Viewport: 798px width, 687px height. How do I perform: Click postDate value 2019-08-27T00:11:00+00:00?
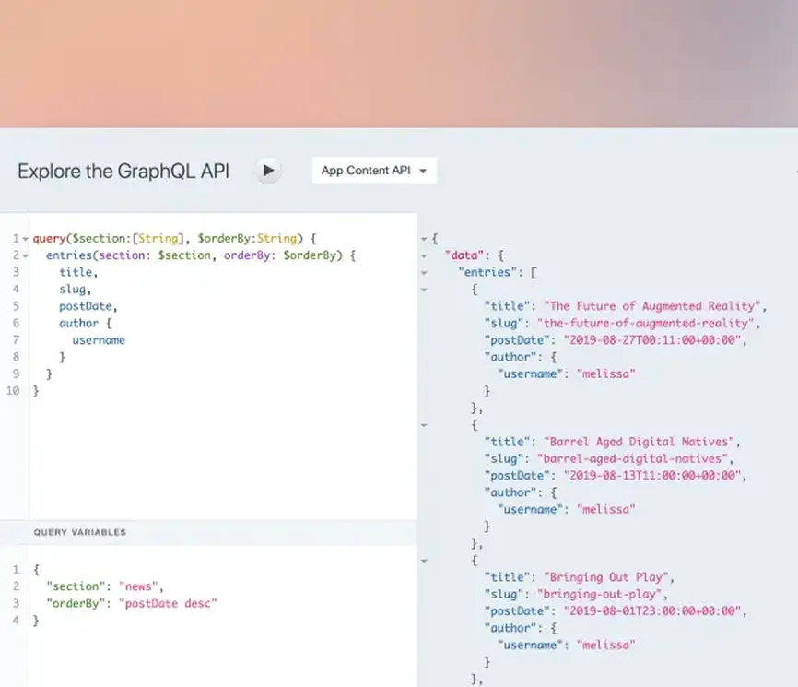tap(651, 340)
